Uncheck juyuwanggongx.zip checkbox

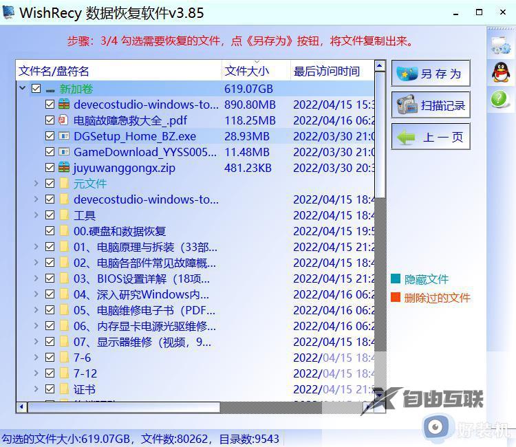point(50,167)
